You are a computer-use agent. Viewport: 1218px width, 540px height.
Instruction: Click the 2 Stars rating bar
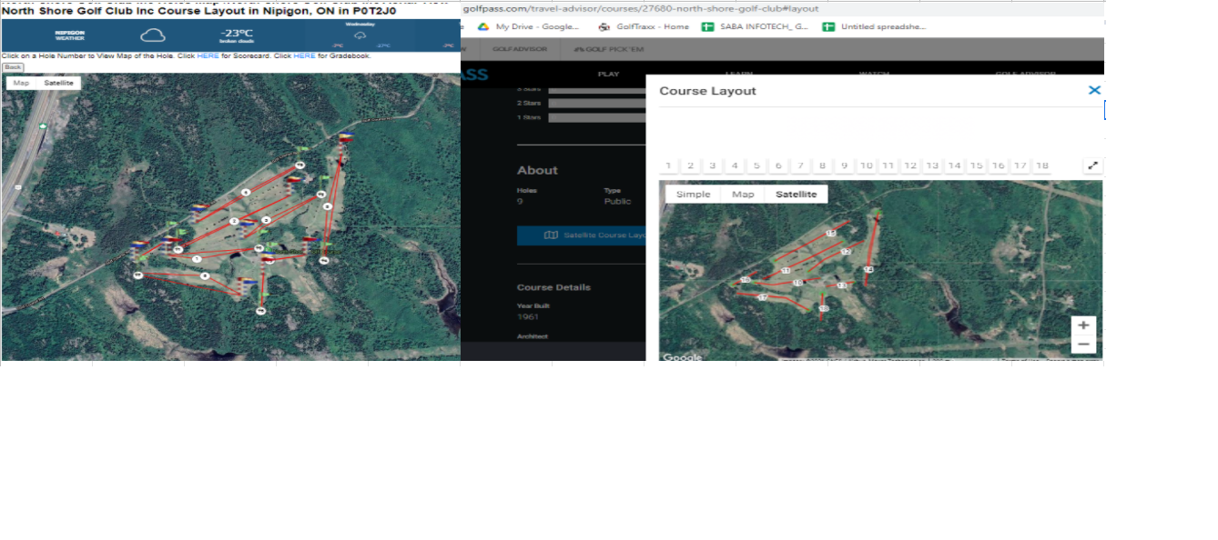596,103
